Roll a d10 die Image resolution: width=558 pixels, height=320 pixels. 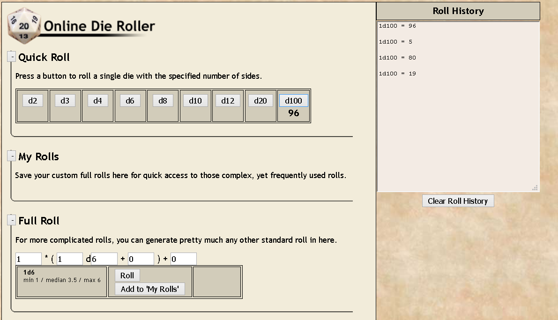[195, 101]
